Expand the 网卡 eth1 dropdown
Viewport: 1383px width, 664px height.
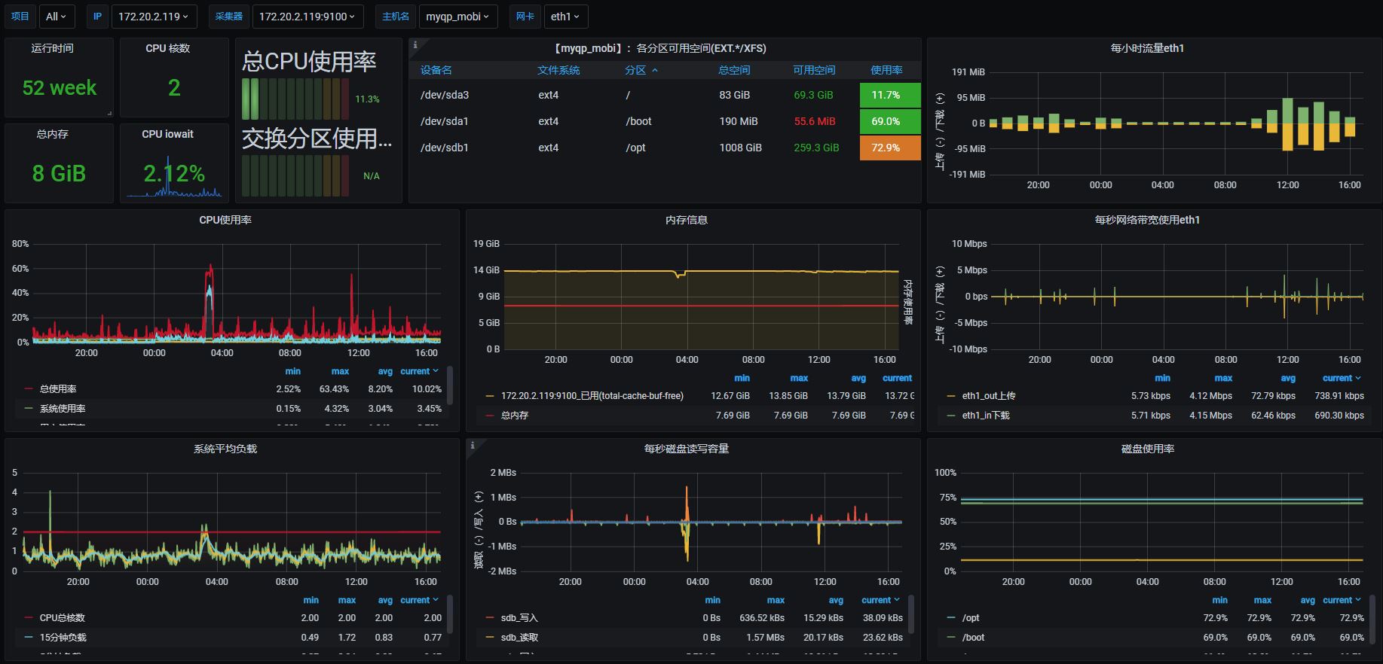tap(565, 17)
